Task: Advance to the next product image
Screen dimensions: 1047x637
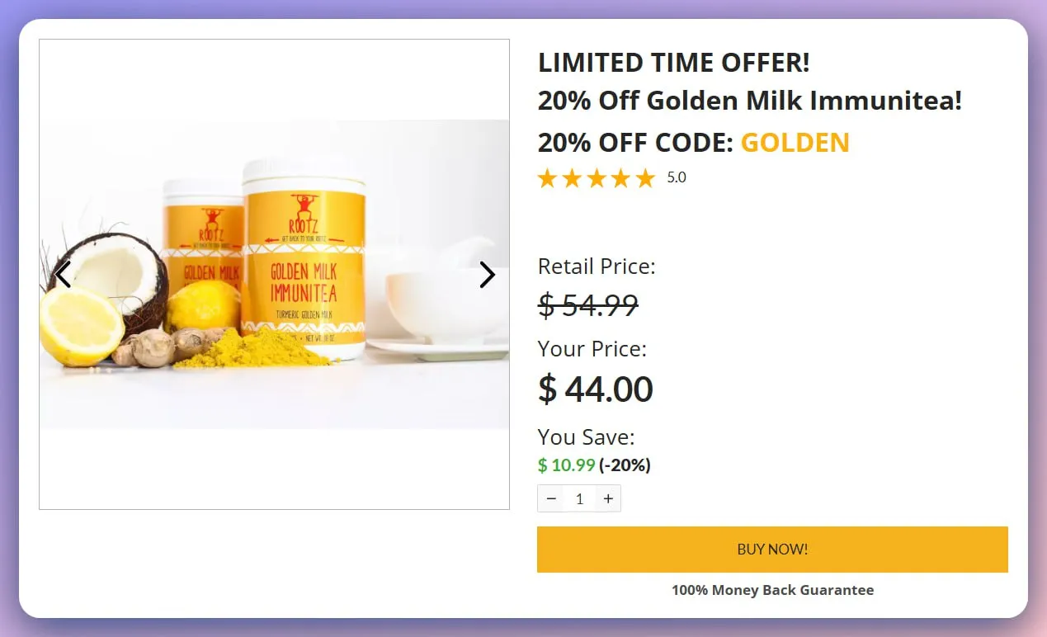Action: tap(487, 275)
